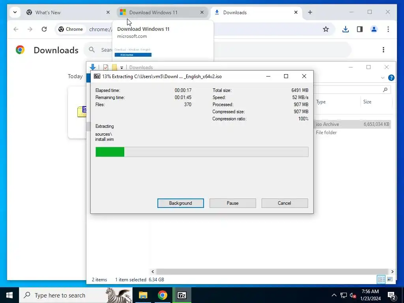Open the tab search dropdown

15,12
